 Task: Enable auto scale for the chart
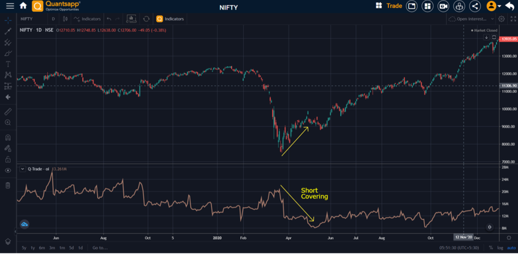coord(511,248)
